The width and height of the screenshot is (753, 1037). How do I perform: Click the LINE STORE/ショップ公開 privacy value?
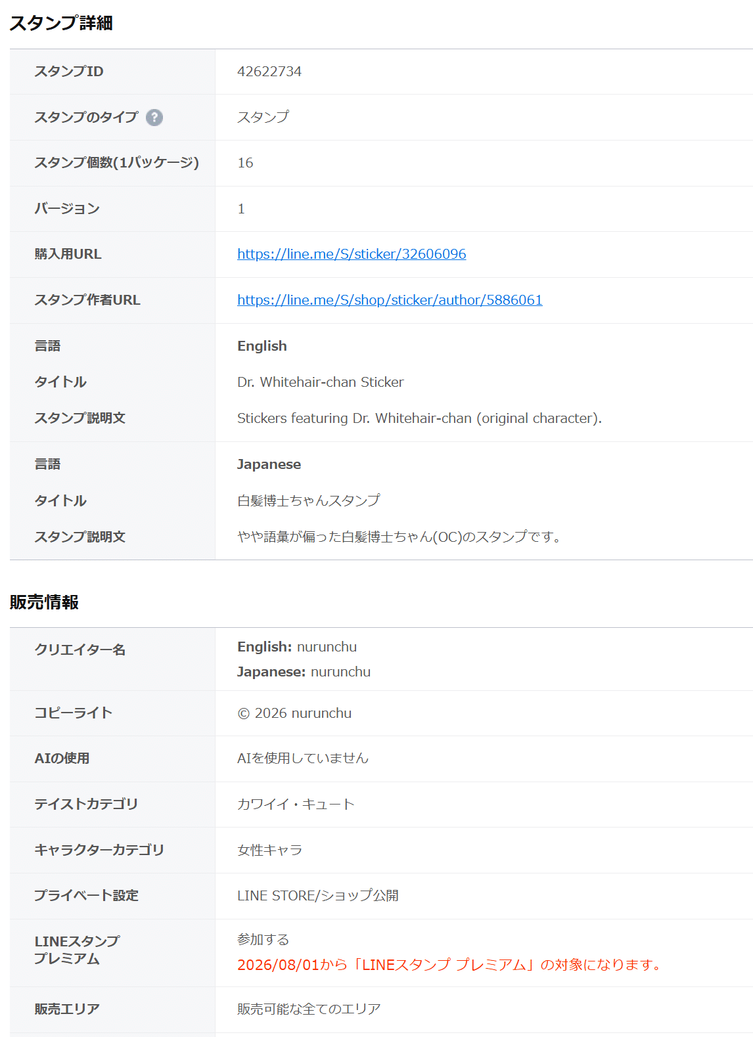coord(318,896)
